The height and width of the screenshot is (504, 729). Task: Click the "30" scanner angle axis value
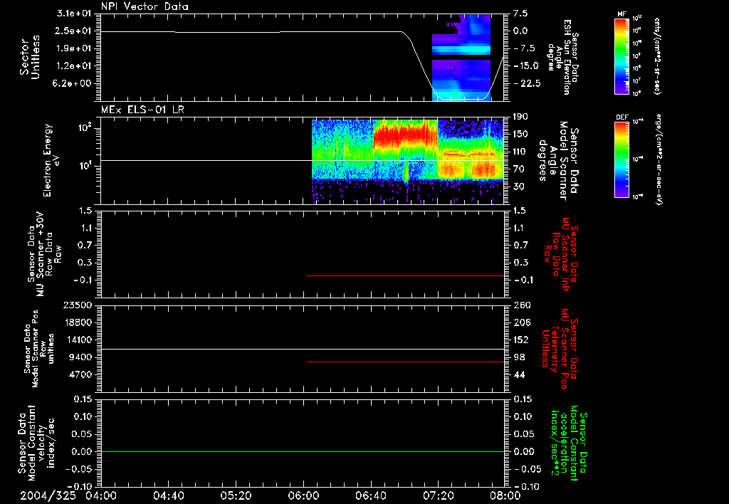519,187
